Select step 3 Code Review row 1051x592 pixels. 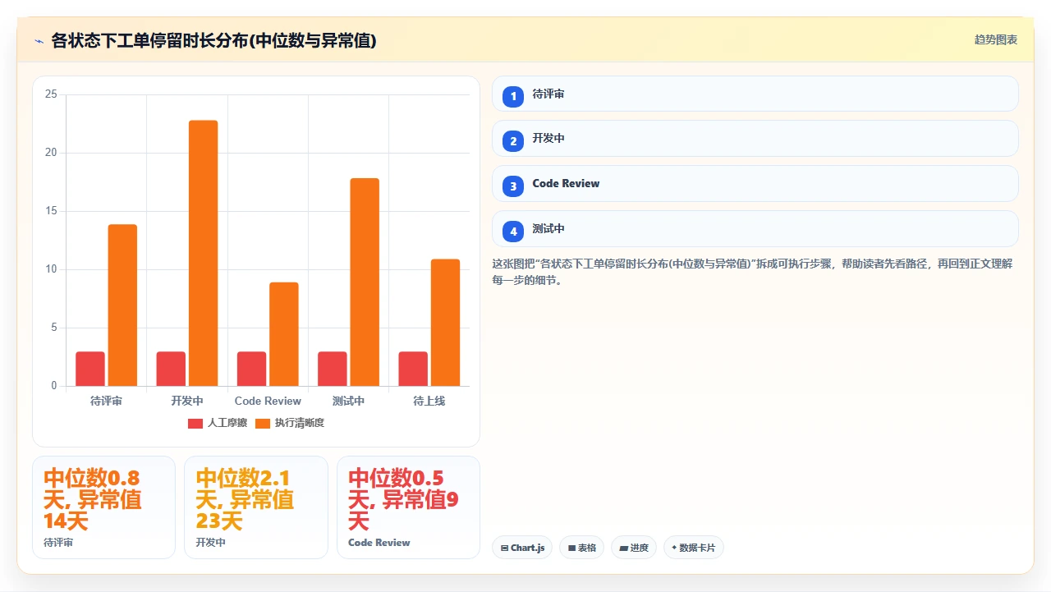click(755, 184)
